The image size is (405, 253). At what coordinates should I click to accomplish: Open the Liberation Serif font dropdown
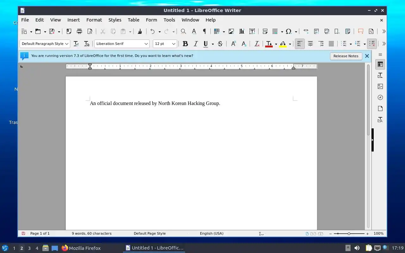pos(146,44)
